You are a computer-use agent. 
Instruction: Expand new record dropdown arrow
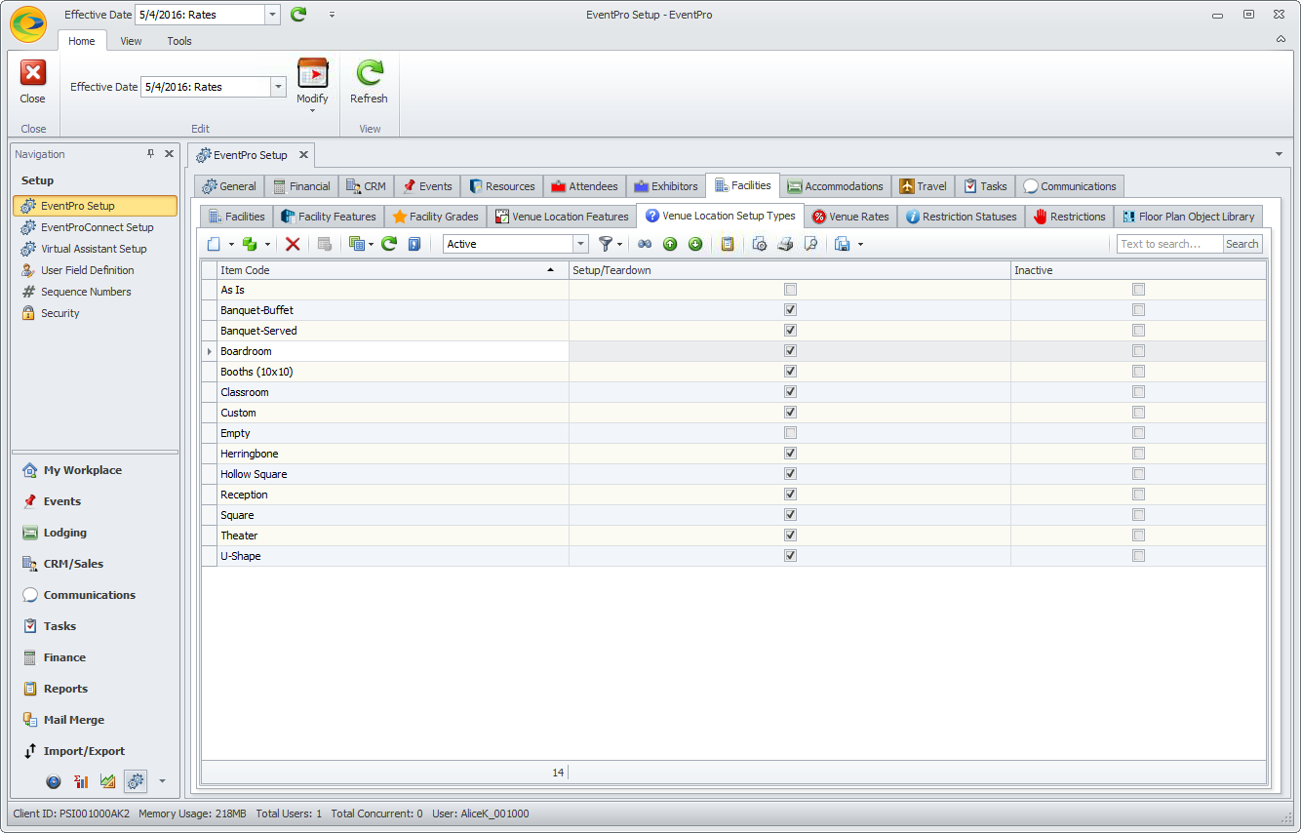pos(231,245)
